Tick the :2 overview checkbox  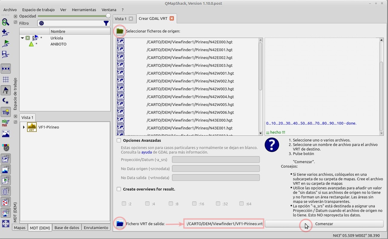click(x=124, y=203)
